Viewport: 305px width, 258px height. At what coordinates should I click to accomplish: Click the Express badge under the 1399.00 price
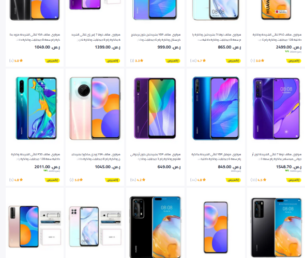click(x=112, y=61)
